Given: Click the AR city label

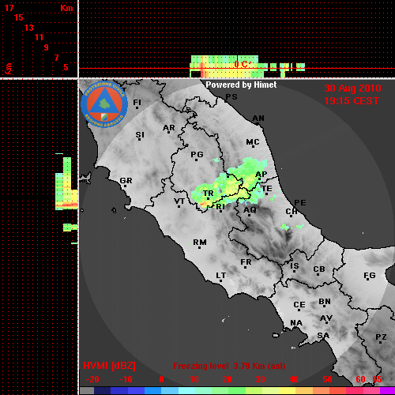Looking at the screenshot, I should tap(169, 128).
